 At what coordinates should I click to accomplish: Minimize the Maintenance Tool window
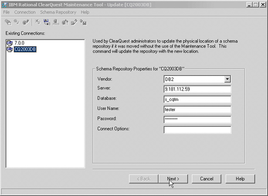point(249,5)
